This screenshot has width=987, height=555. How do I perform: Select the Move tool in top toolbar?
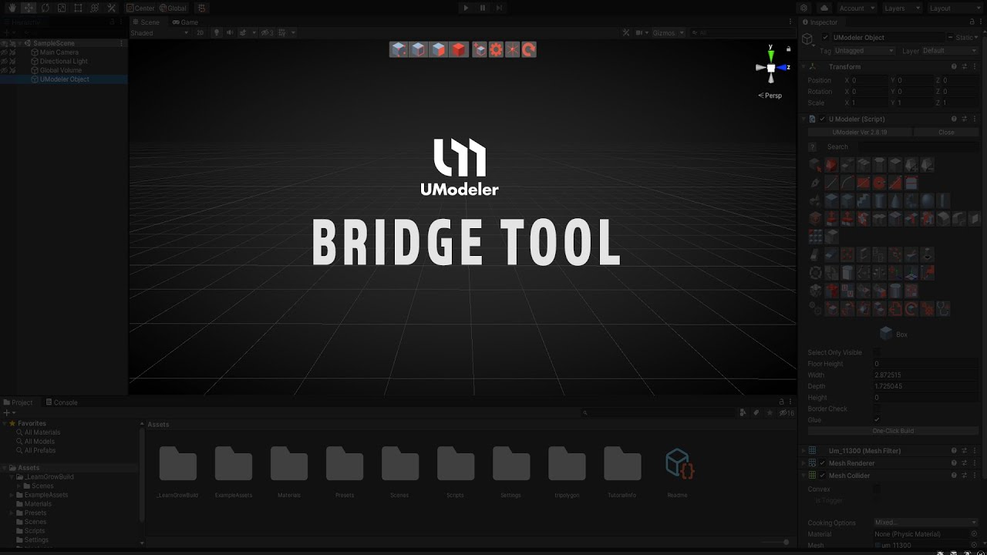pyautogui.click(x=29, y=8)
